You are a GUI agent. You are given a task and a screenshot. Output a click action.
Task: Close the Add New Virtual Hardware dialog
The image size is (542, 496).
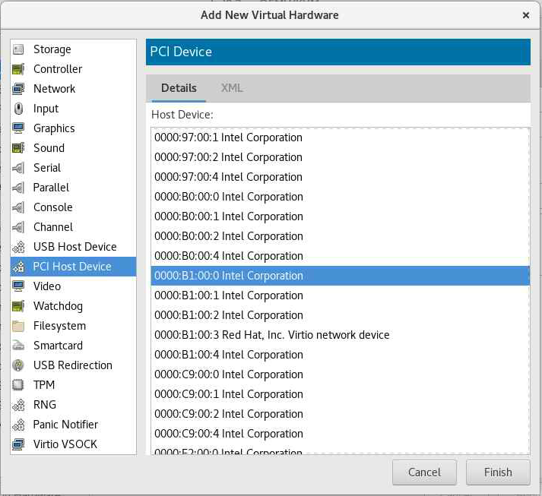[x=526, y=15]
